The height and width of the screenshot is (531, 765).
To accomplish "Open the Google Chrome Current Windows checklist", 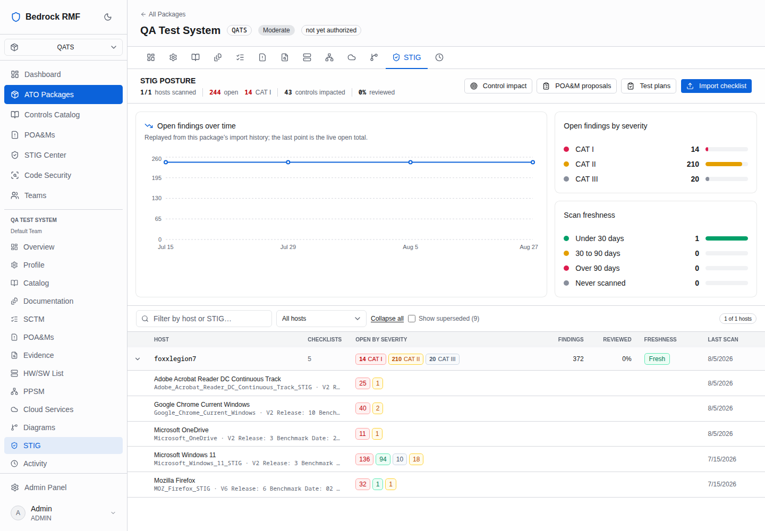I will coord(446,408).
